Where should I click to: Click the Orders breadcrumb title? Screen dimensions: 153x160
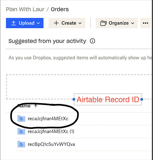coord(60,9)
